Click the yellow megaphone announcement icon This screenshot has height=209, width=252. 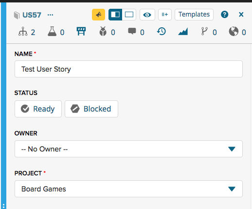pos(98,15)
